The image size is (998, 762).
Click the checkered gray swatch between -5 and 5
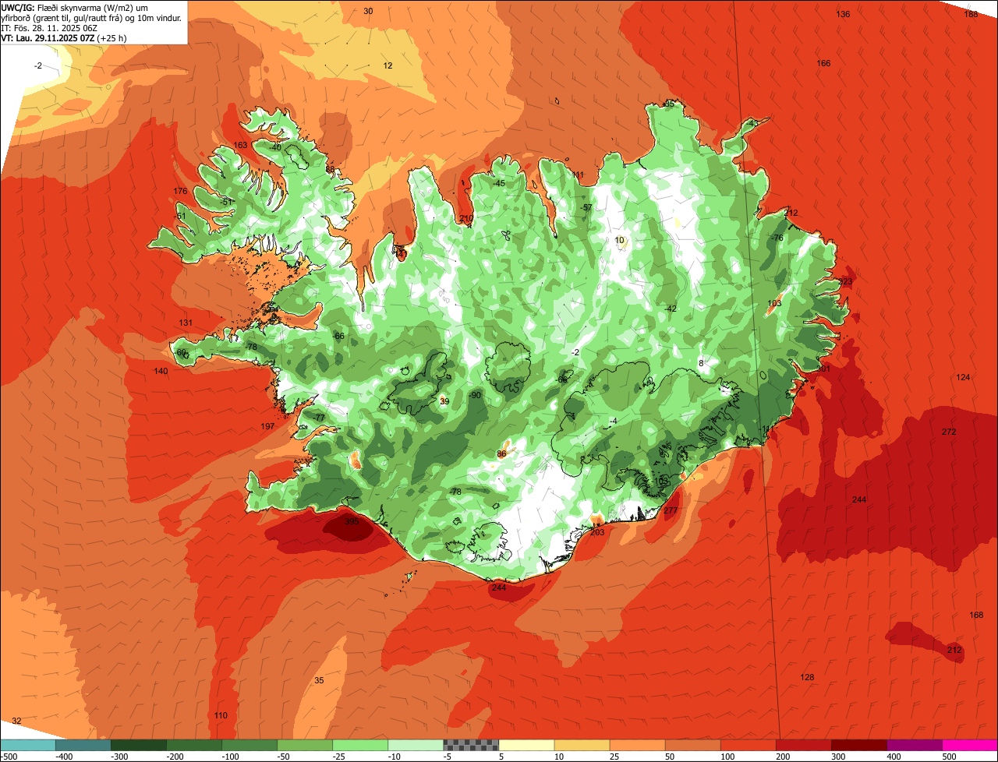[470, 745]
